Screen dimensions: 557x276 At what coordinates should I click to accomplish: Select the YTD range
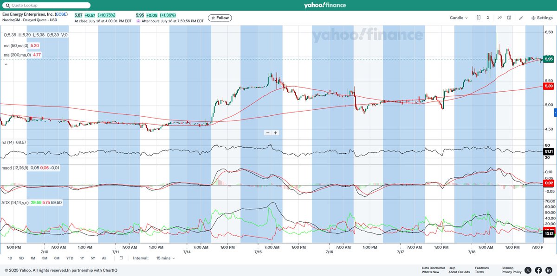[70, 258]
